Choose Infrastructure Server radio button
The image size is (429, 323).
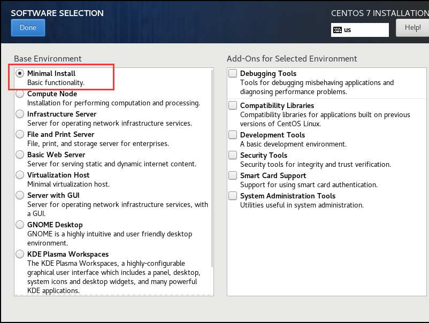(20, 114)
